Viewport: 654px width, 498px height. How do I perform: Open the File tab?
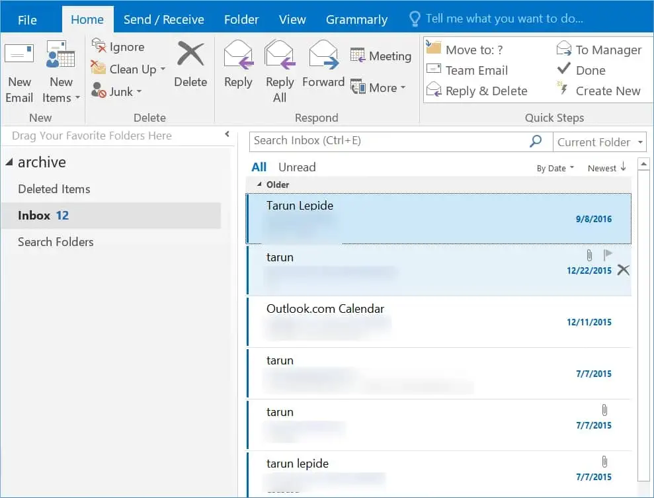27,20
